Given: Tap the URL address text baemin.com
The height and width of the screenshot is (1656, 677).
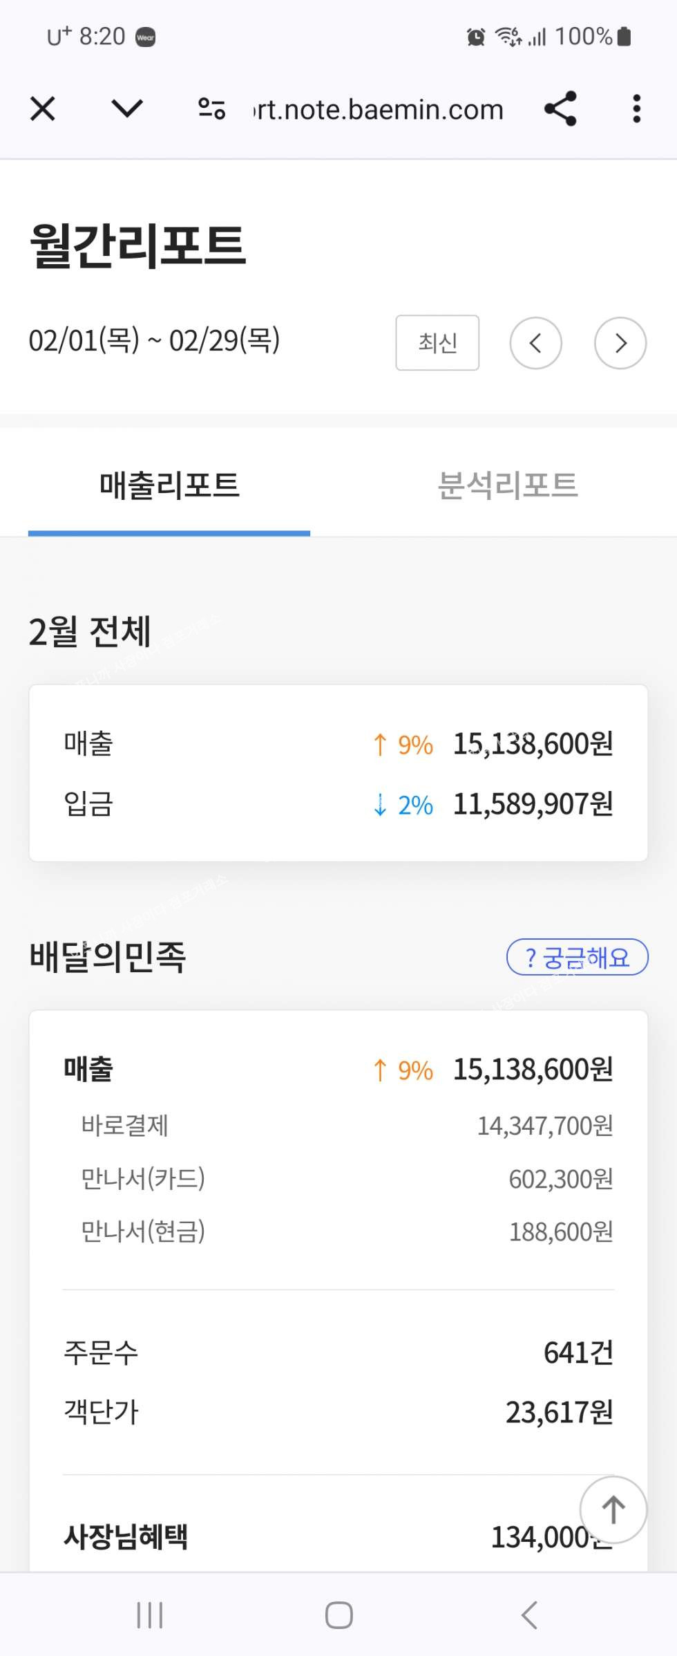Looking at the screenshot, I should point(379,109).
